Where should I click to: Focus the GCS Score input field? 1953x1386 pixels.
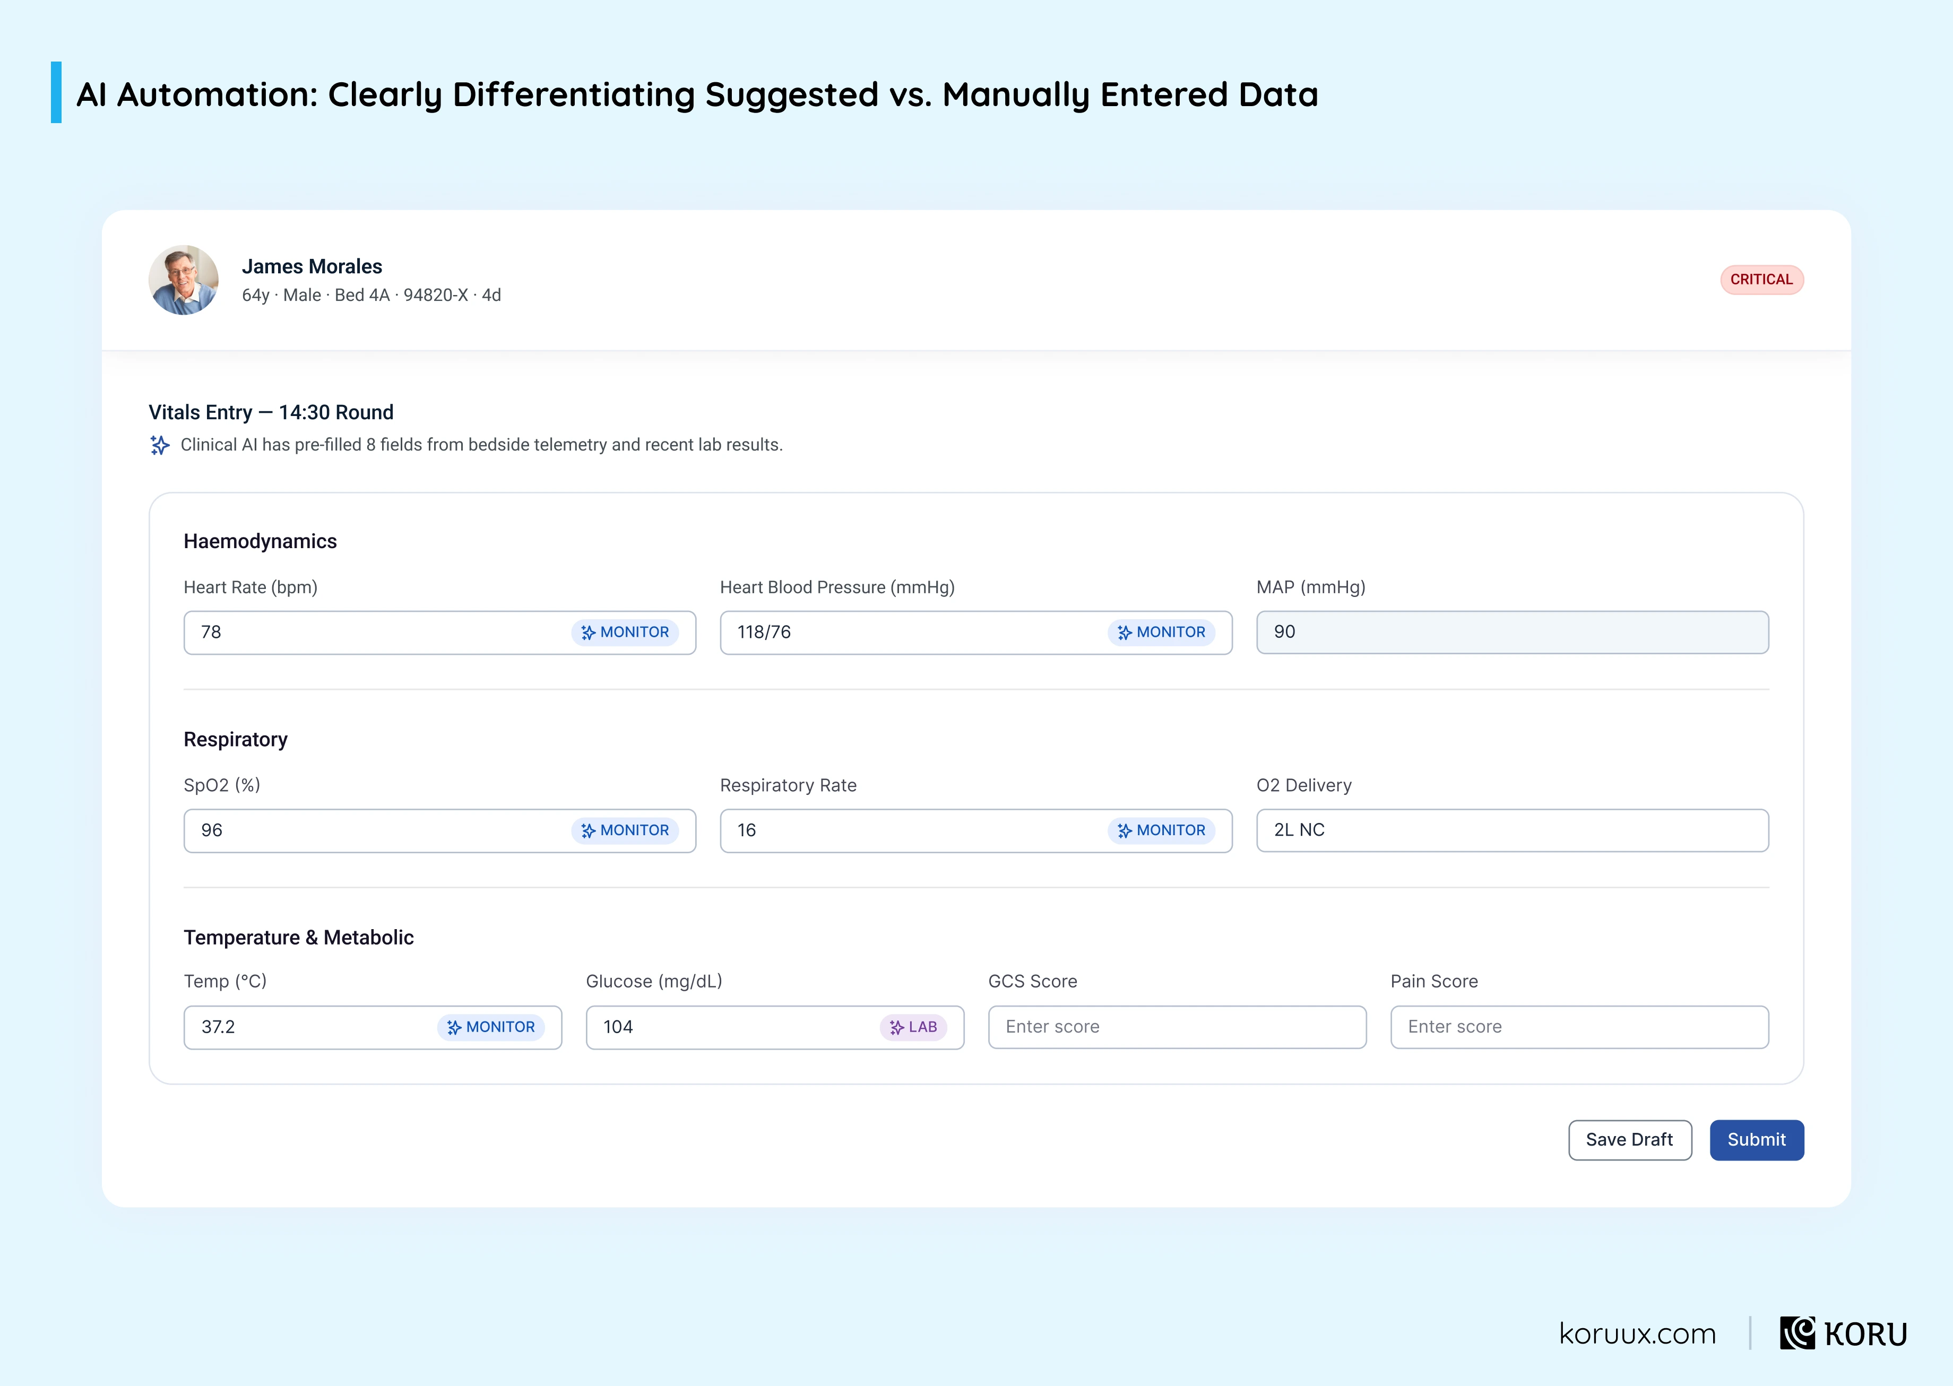coord(1177,1027)
